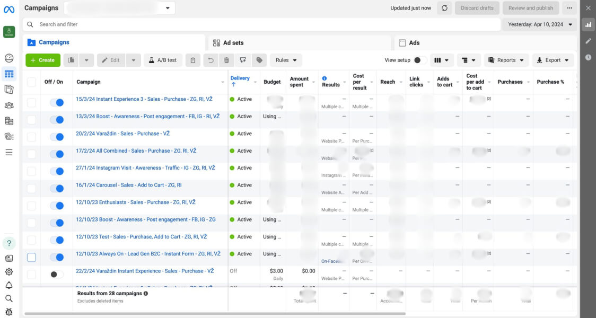Turn off 13/3/24 Boost Awareness campaign toggle

(x=57, y=120)
